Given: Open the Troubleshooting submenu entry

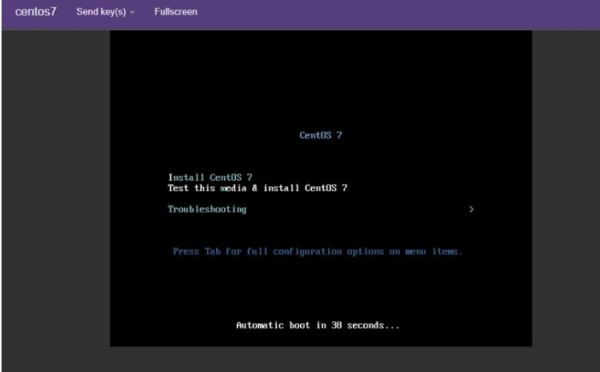Looking at the screenshot, I should 207,210.
